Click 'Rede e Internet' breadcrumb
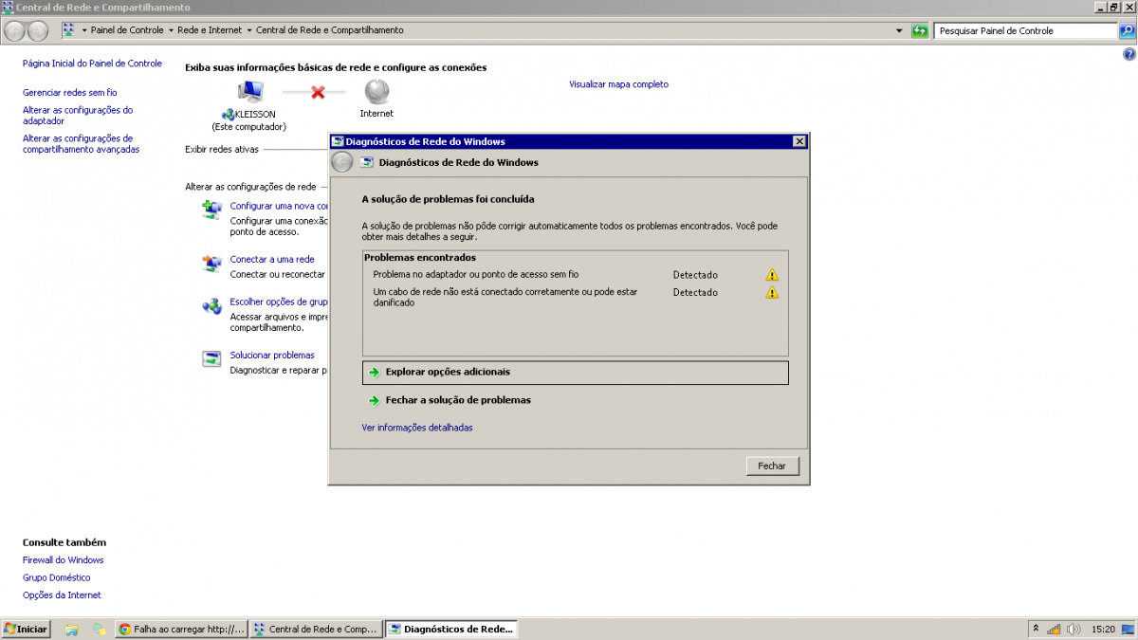The height and width of the screenshot is (640, 1138). pos(210,30)
